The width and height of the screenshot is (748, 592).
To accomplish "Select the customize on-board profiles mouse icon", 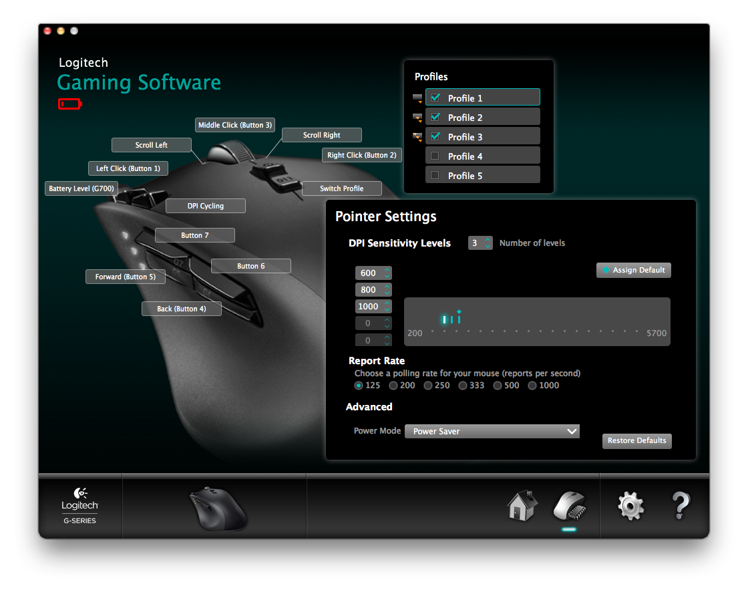I will (x=569, y=506).
